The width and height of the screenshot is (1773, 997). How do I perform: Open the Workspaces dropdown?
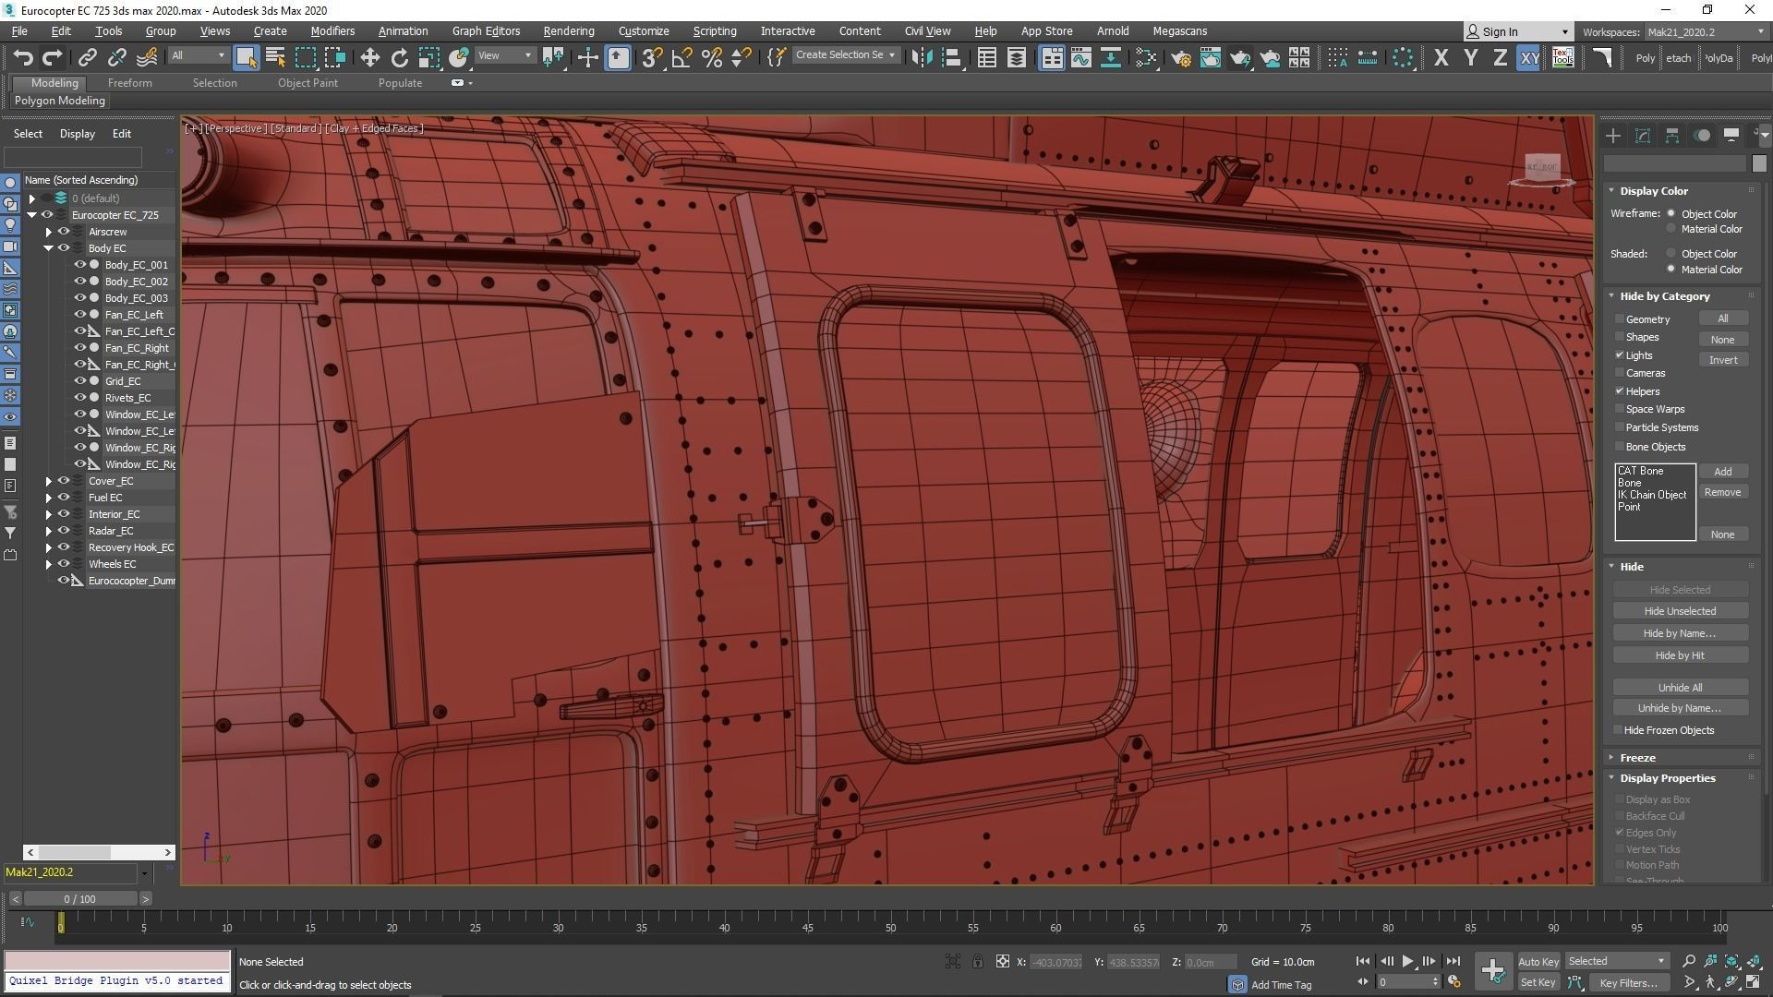click(x=1705, y=31)
